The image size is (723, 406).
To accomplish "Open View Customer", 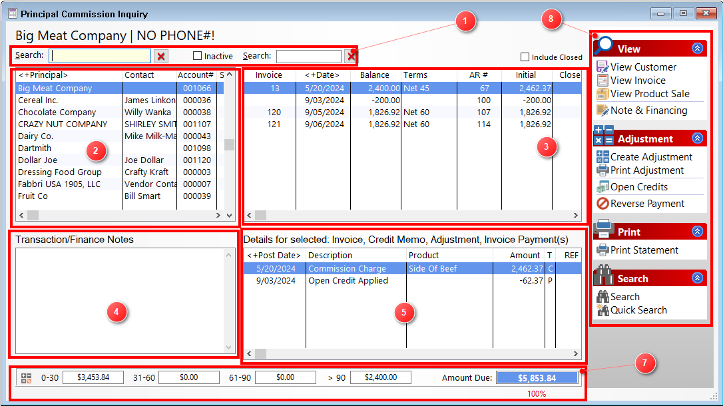I will [643, 67].
